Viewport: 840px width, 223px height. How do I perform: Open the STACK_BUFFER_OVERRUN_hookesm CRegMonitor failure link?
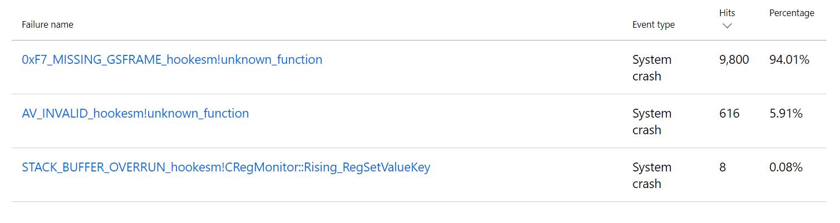pos(225,167)
